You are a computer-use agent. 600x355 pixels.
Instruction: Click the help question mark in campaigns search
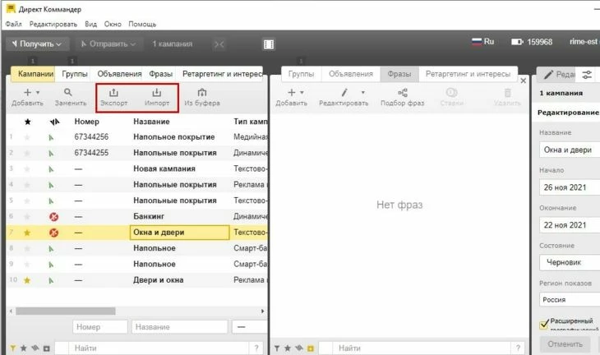point(256,348)
